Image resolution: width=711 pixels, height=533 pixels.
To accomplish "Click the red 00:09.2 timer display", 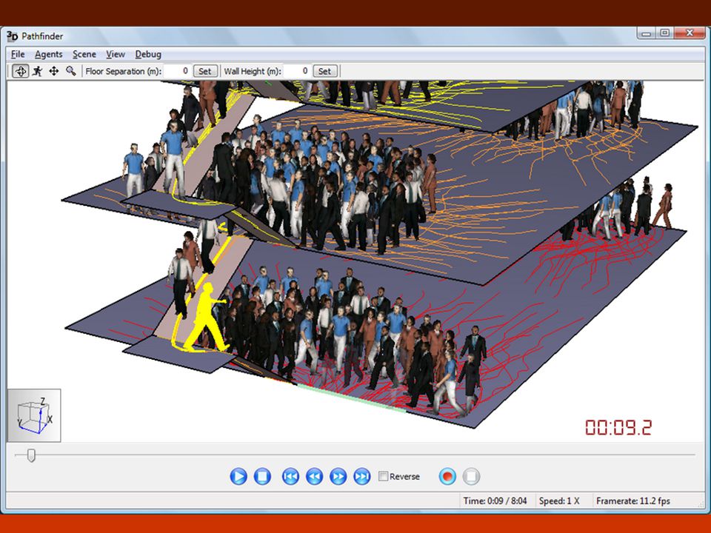I will (x=618, y=427).
